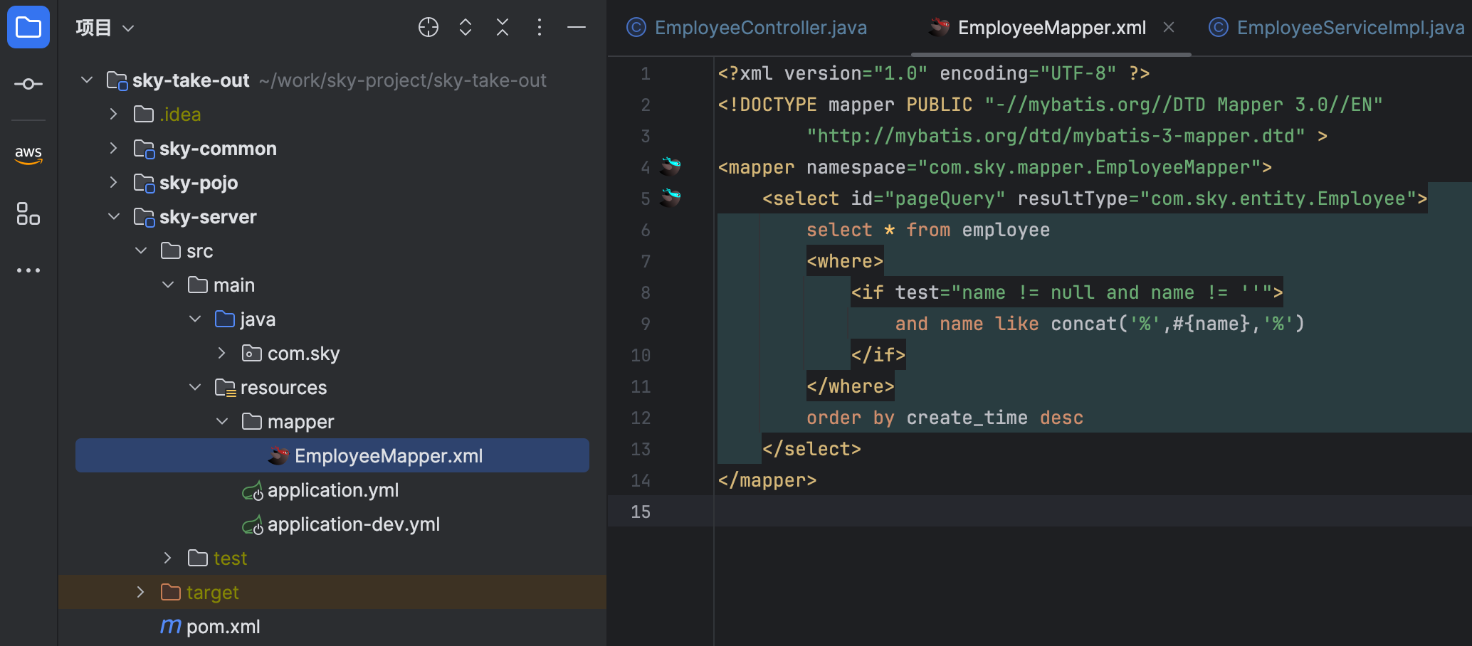Collapse the mapper folder

222,421
